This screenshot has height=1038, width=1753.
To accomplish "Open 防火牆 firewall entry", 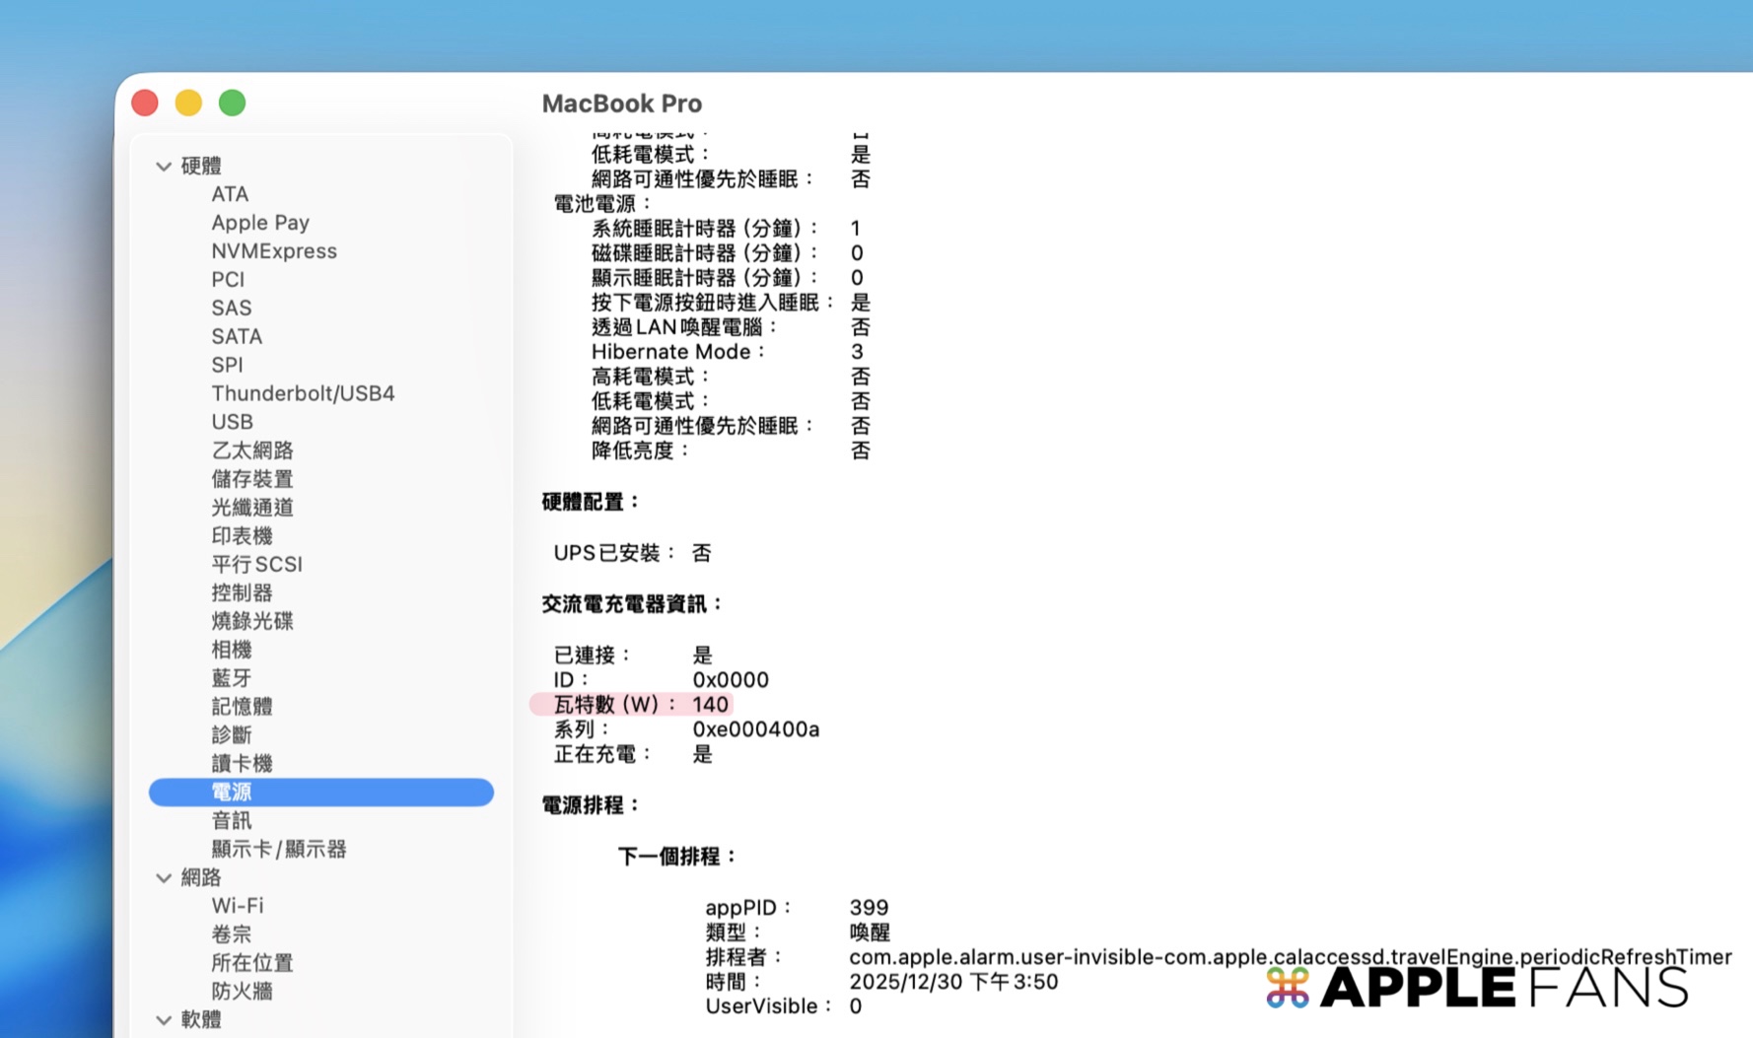I will point(242,991).
